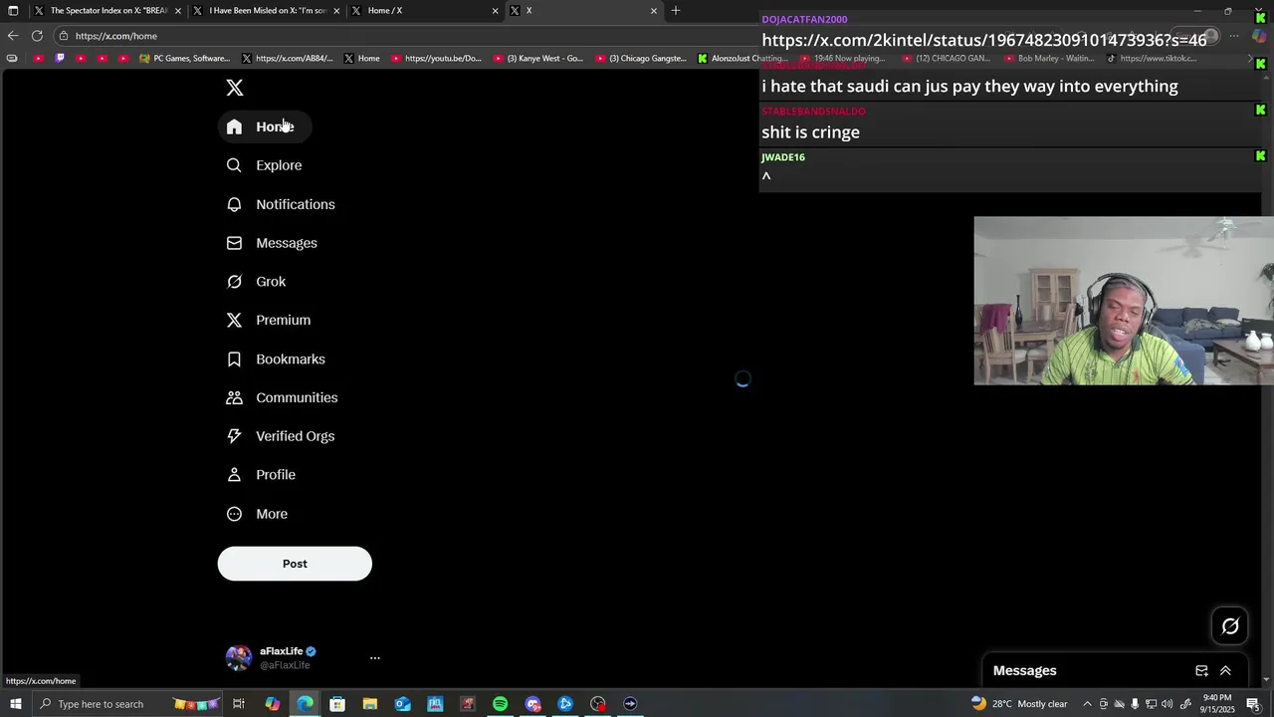Go back in the browser
Viewport: 1274px width, 717px height.
point(13,36)
